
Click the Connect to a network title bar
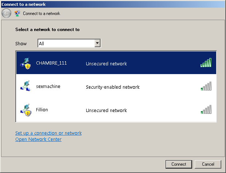(113, 4)
